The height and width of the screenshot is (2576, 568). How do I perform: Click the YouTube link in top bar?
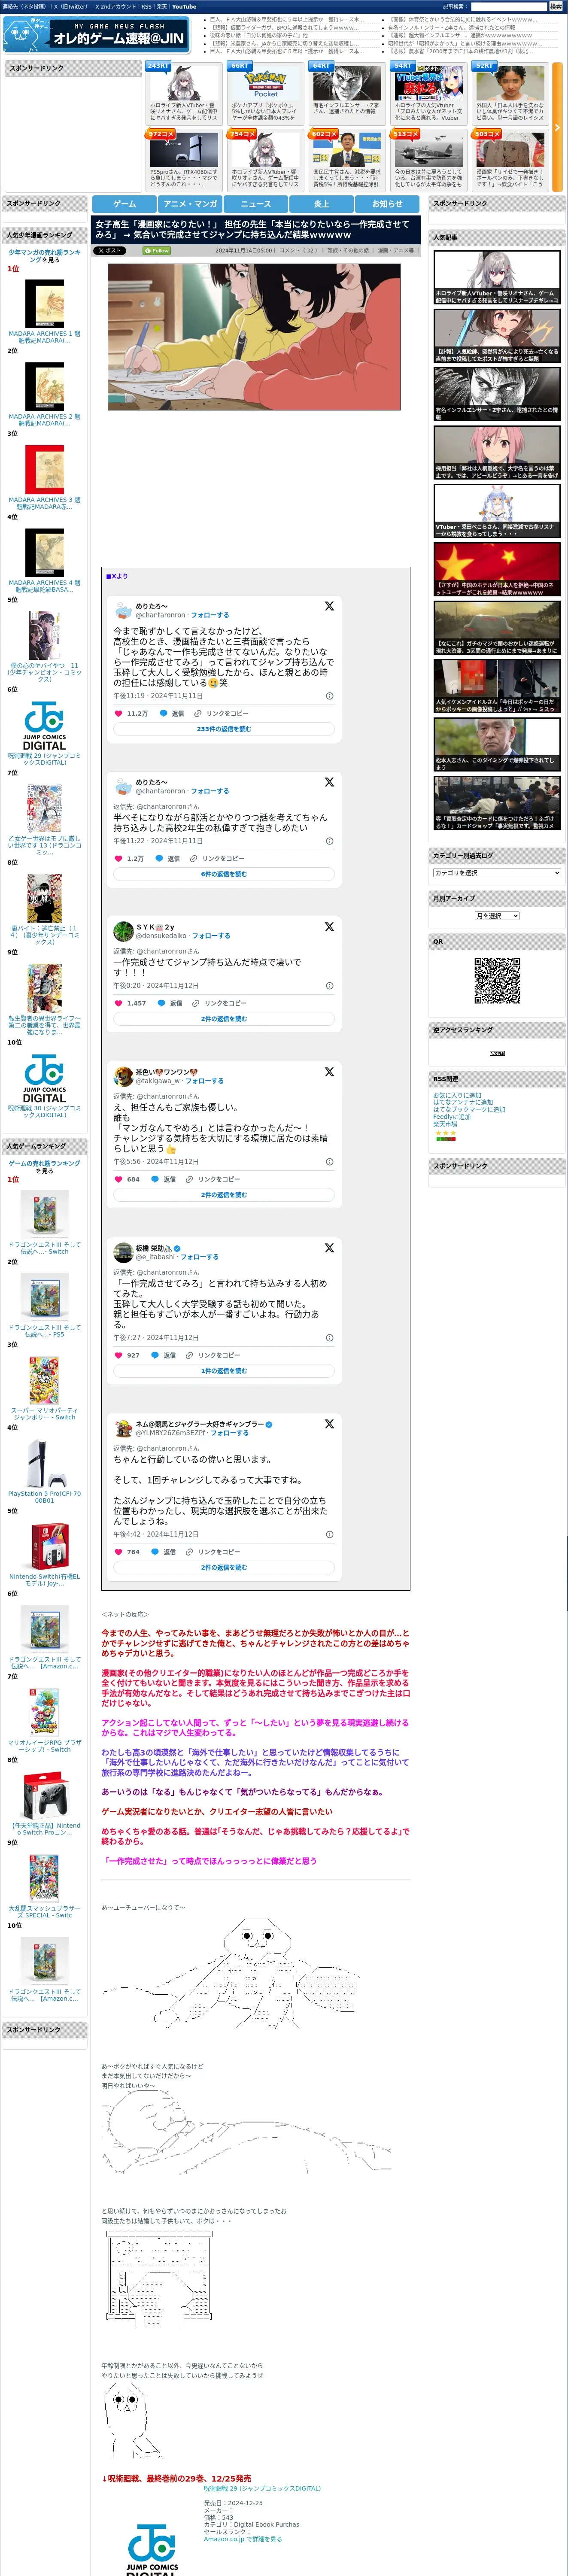tap(184, 6)
